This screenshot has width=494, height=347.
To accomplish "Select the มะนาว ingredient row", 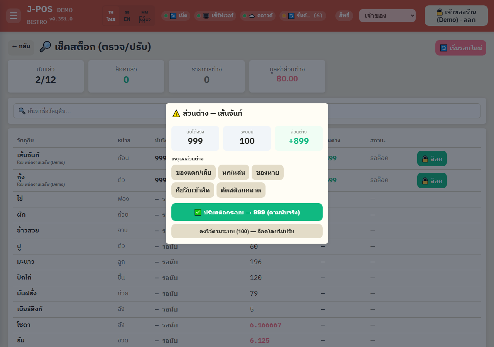I will point(247,262).
